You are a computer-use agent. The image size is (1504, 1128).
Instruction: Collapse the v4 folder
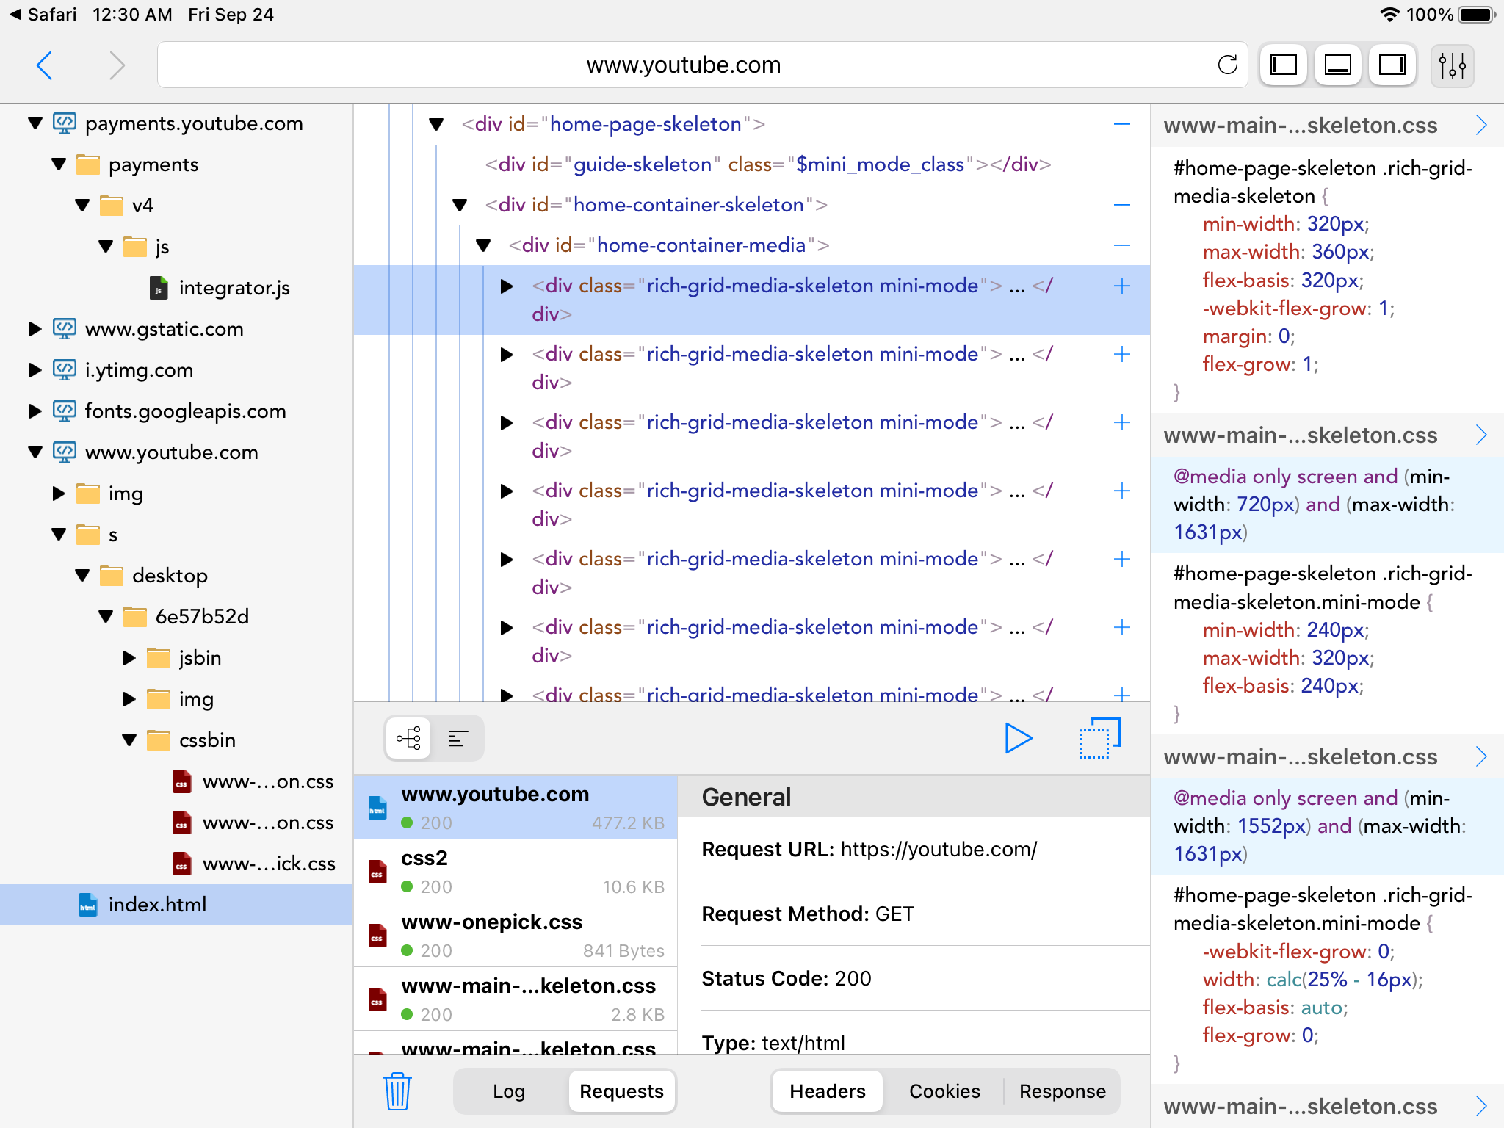pos(82,206)
